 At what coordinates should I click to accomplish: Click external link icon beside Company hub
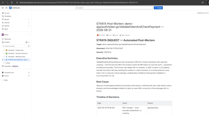[x=29, y=73]
